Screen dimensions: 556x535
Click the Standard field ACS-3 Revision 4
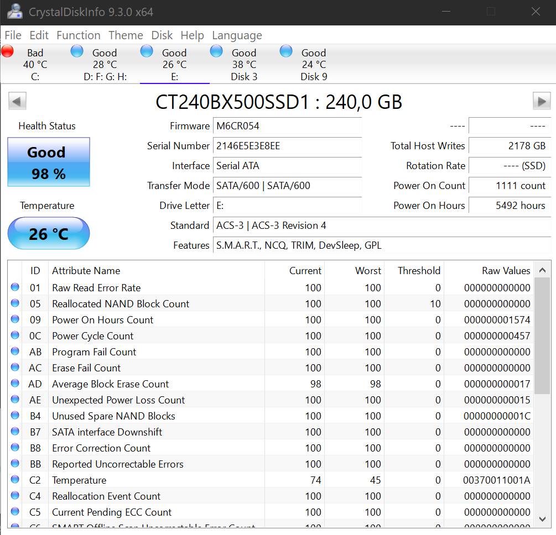pos(382,225)
